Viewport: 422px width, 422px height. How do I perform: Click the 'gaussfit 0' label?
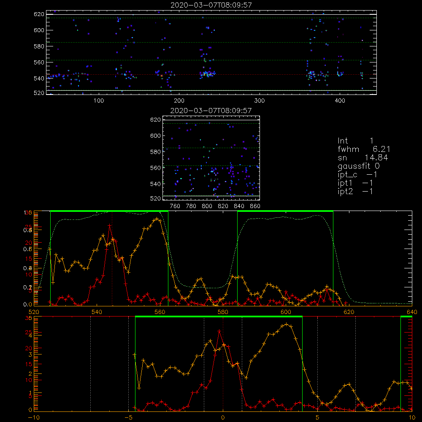pos(358,166)
